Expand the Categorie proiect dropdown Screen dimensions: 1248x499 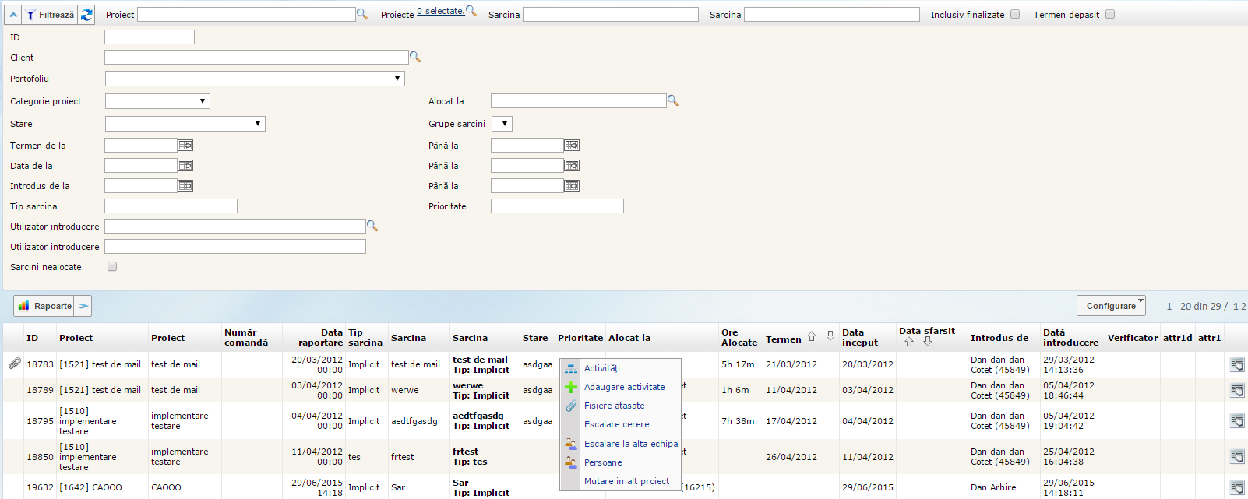click(157, 101)
